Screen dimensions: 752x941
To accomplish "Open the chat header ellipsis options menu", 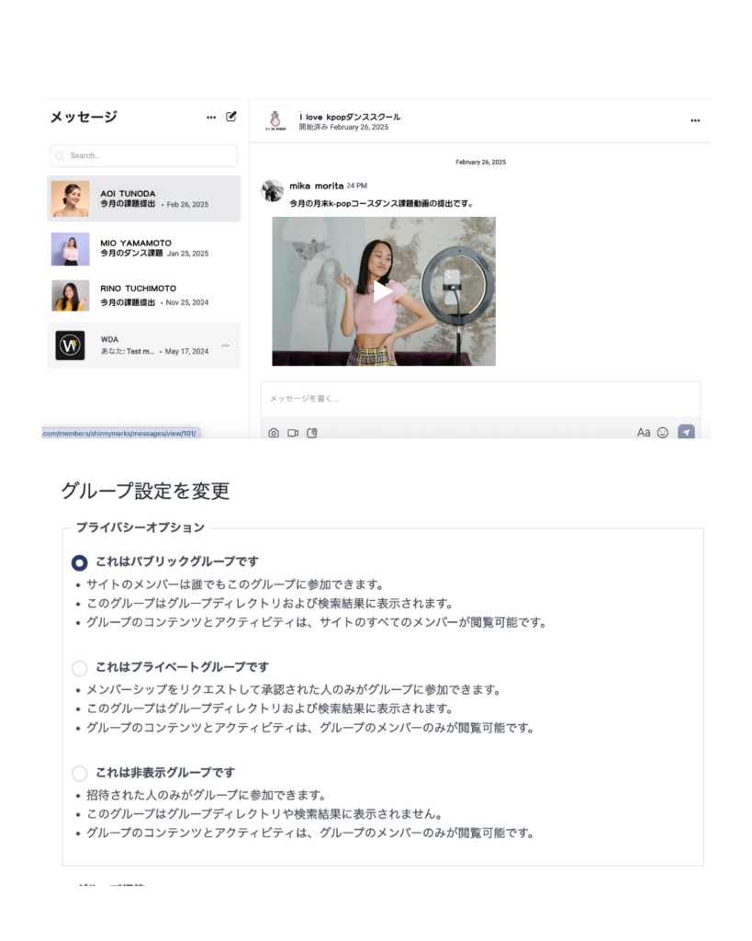I will point(695,120).
